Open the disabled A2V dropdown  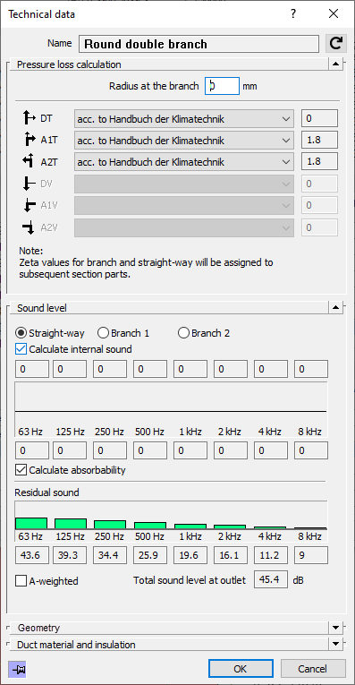[x=183, y=227]
